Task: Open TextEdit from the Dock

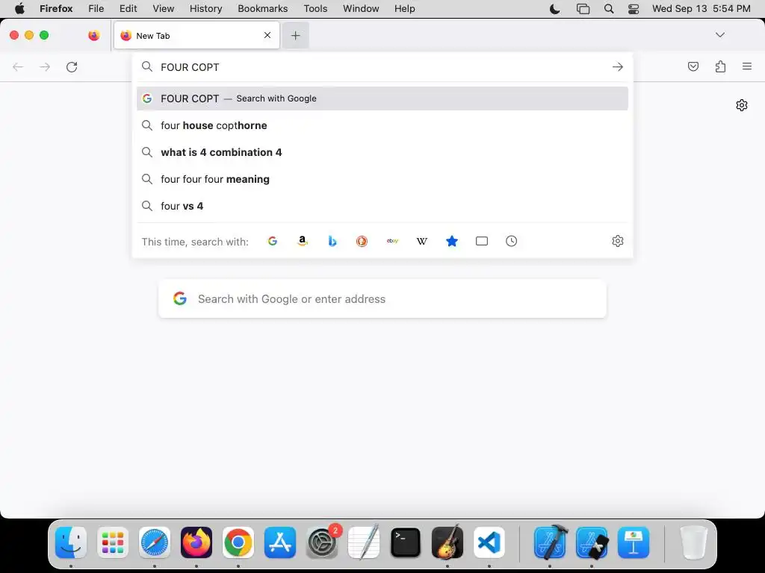Action: click(x=364, y=542)
